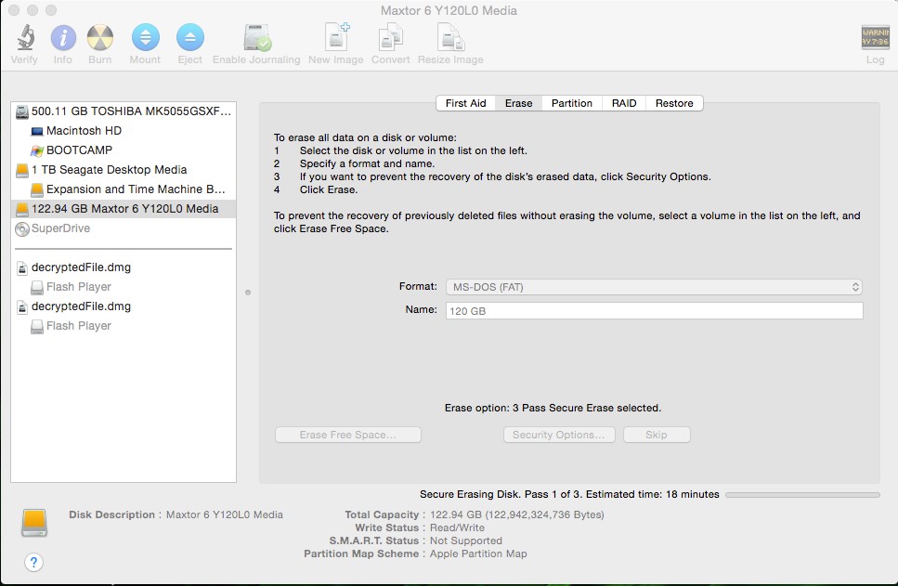Select the second decryptedFile.dmg entry
Image resolution: width=898 pixels, height=586 pixels.
[x=124, y=306]
